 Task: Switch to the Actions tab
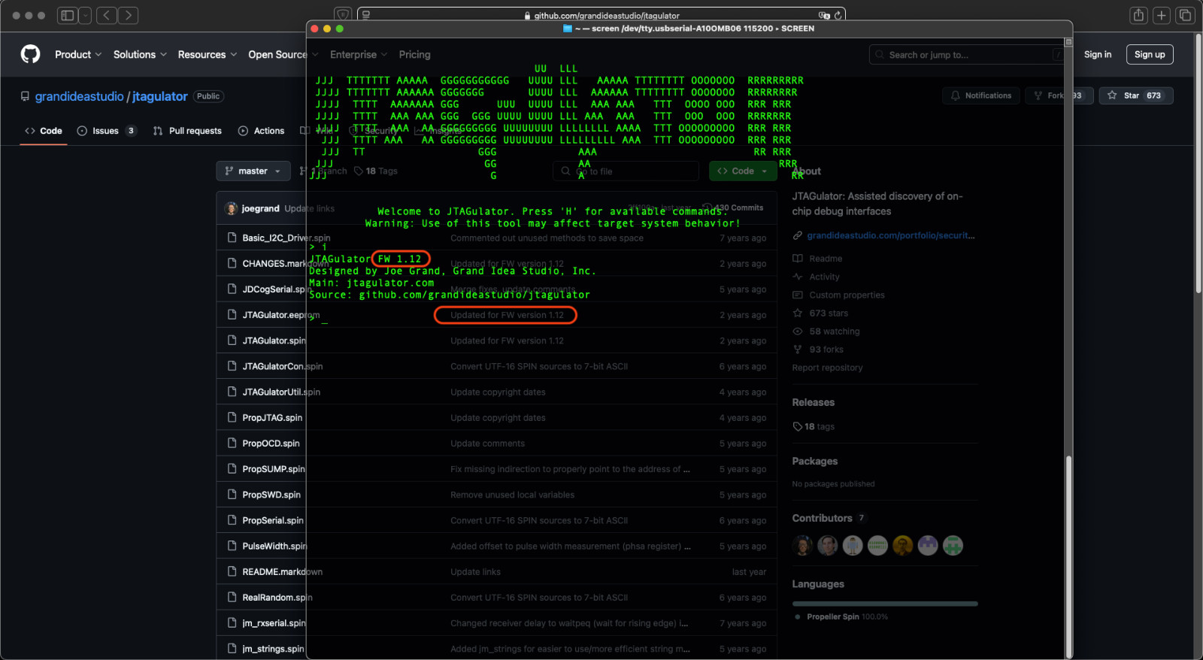click(x=262, y=131)
